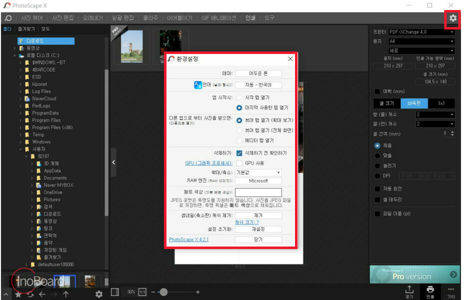Image resolution: width=465 pixels, height=300 pixels.
Task: Switch to the 사진 뷰어 tab
Action: tap(31, 18)
